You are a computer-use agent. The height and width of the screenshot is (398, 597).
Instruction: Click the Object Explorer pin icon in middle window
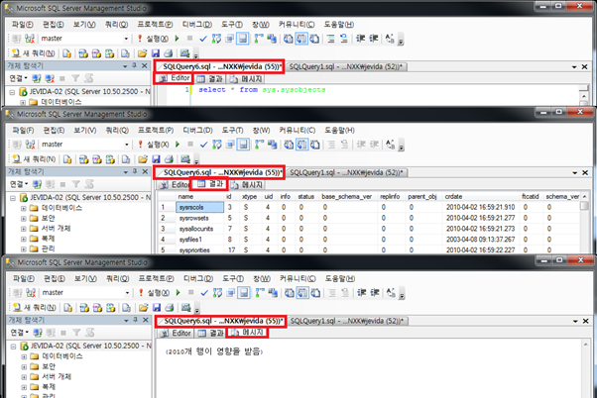pyautogui.click(x=135, y=171)
